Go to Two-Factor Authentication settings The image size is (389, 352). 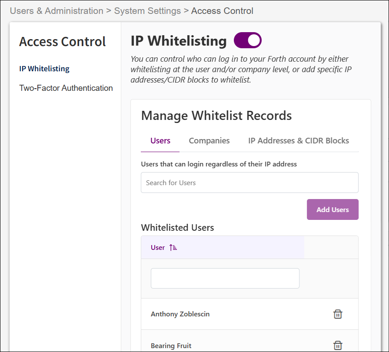(x=66, y=88)
